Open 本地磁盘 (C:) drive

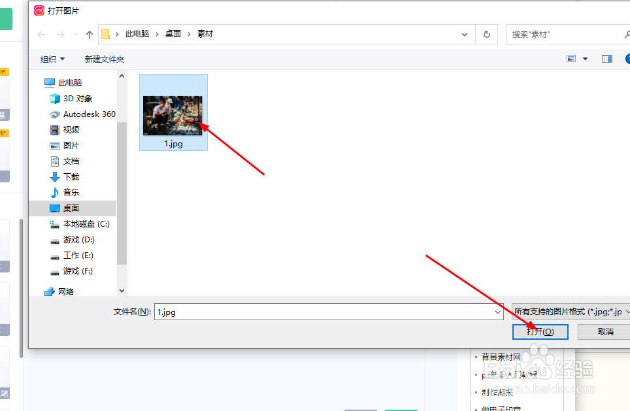(79, 223)
